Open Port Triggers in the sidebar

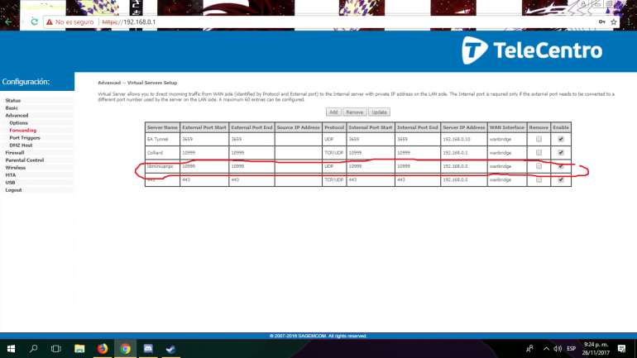(x=25, y=138)
